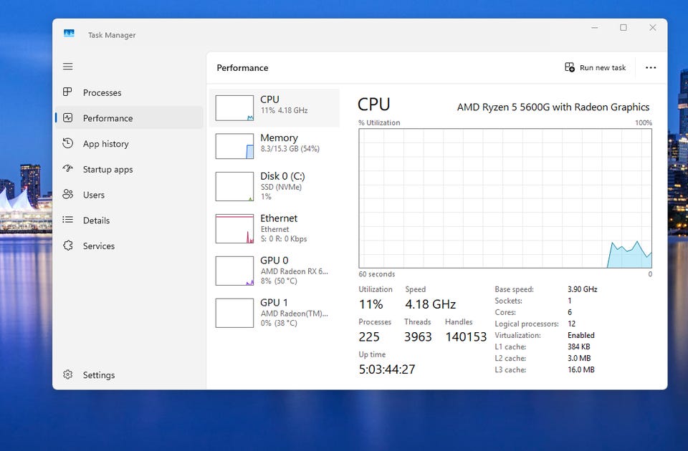Select the AMD Radeon RX 6... GPU 0 entry
688x451 pixels.
click(x=274, y=271)
